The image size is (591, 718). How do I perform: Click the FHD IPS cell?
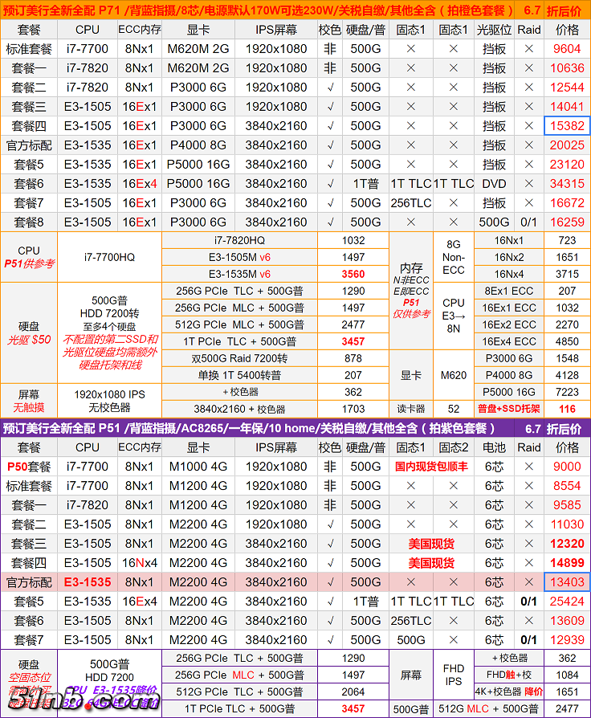pos(453,675)
